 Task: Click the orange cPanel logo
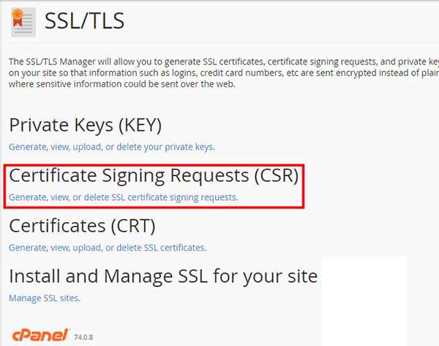point(40,335)
